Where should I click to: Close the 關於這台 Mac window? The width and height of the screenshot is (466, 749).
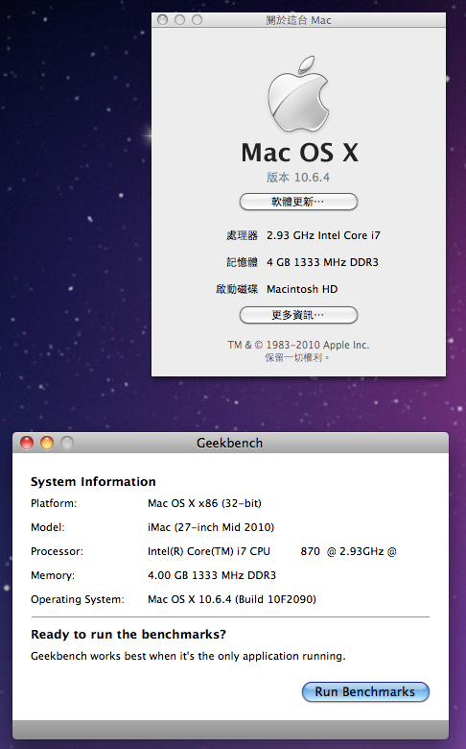tap(162, 19)
